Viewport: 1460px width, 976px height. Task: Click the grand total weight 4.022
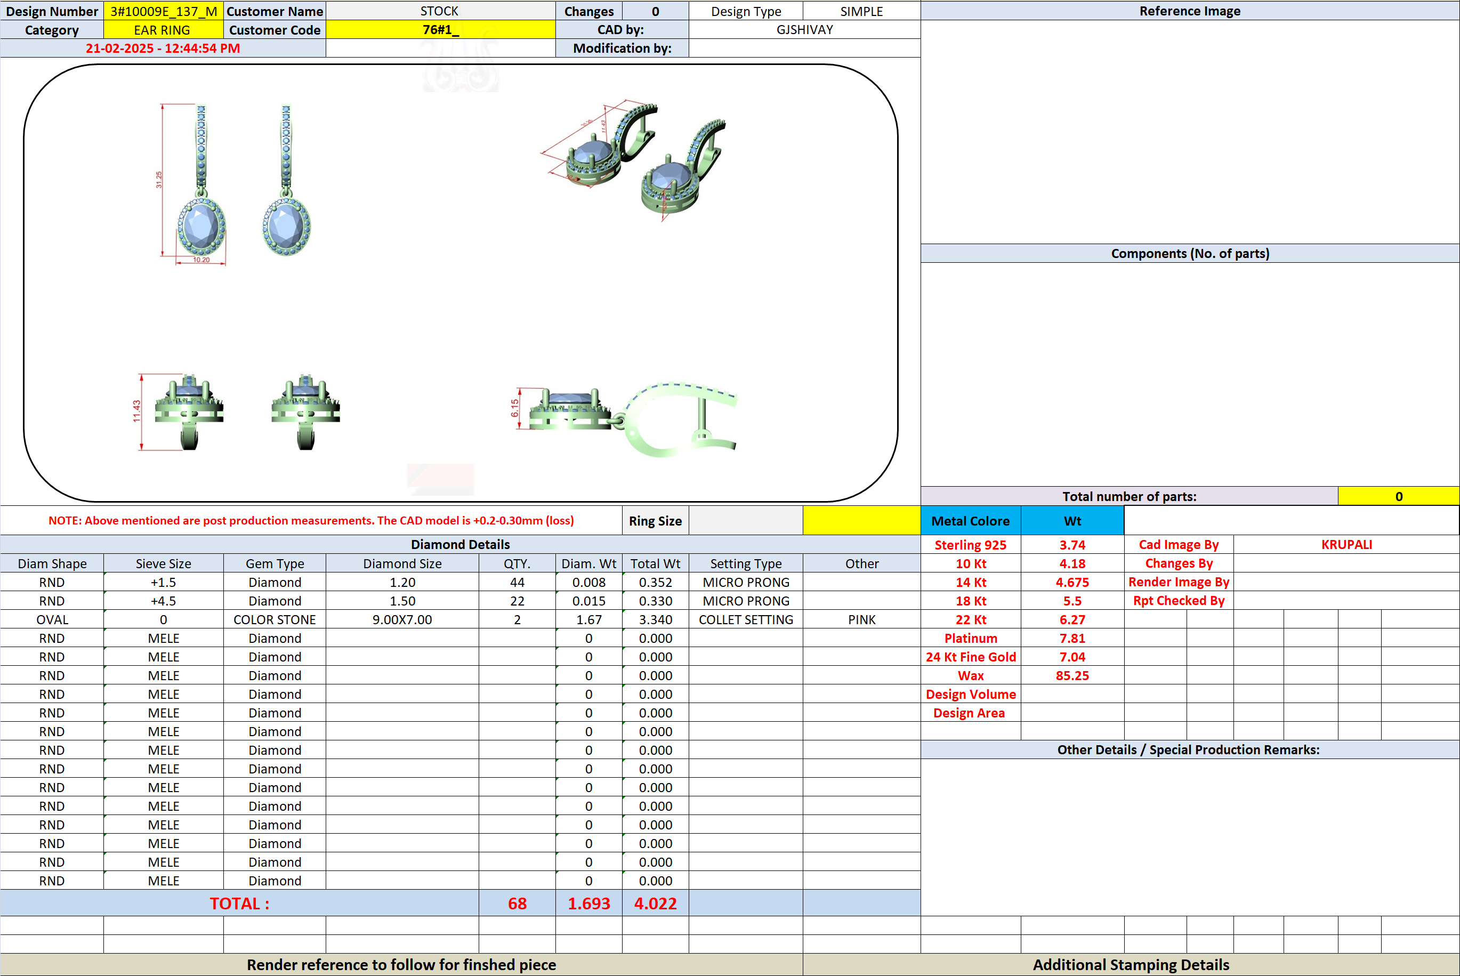point(655,903)
